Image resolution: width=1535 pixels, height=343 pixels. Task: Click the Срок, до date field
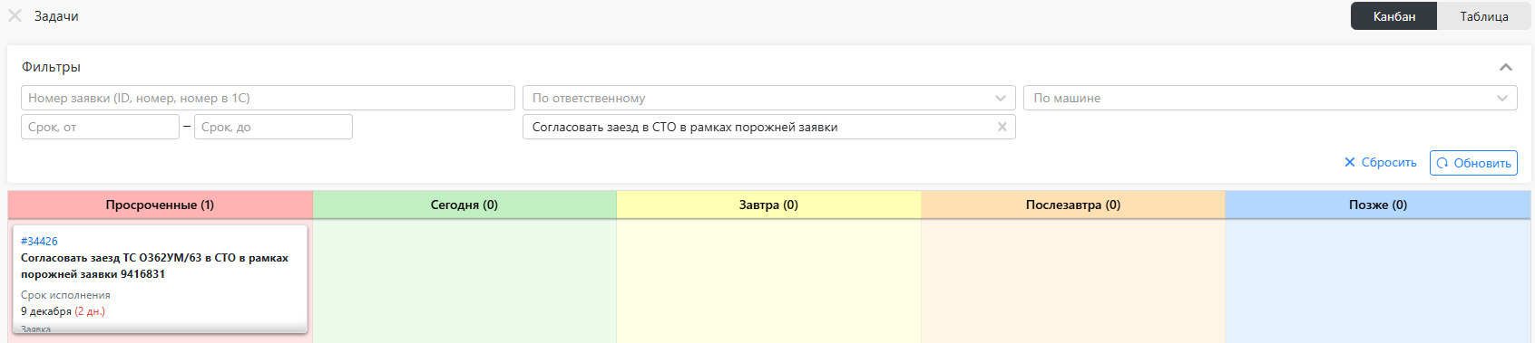[273, 127]
